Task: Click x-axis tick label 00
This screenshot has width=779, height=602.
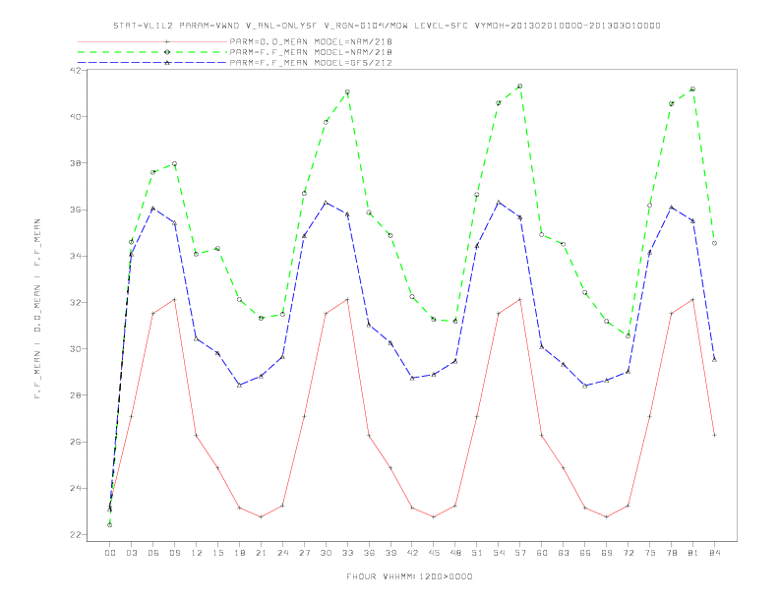Action: coord(110,553)
